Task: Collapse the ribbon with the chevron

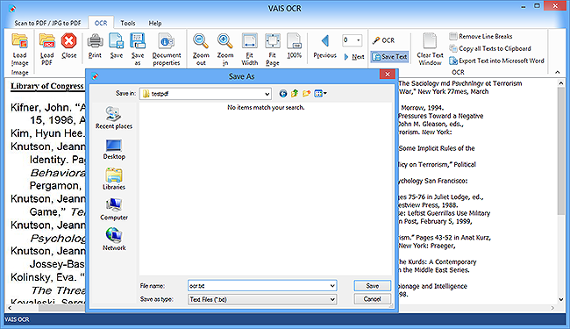Action: pos(558,72)
